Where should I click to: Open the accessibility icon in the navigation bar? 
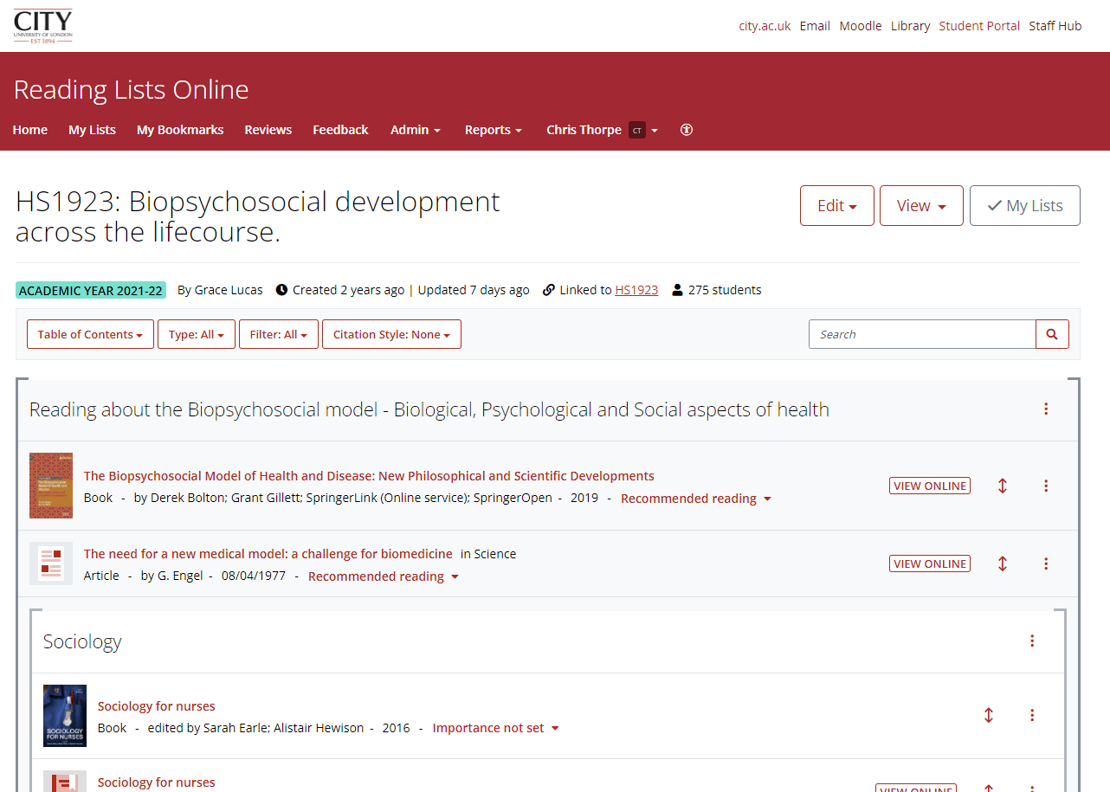tap(686, 129)
